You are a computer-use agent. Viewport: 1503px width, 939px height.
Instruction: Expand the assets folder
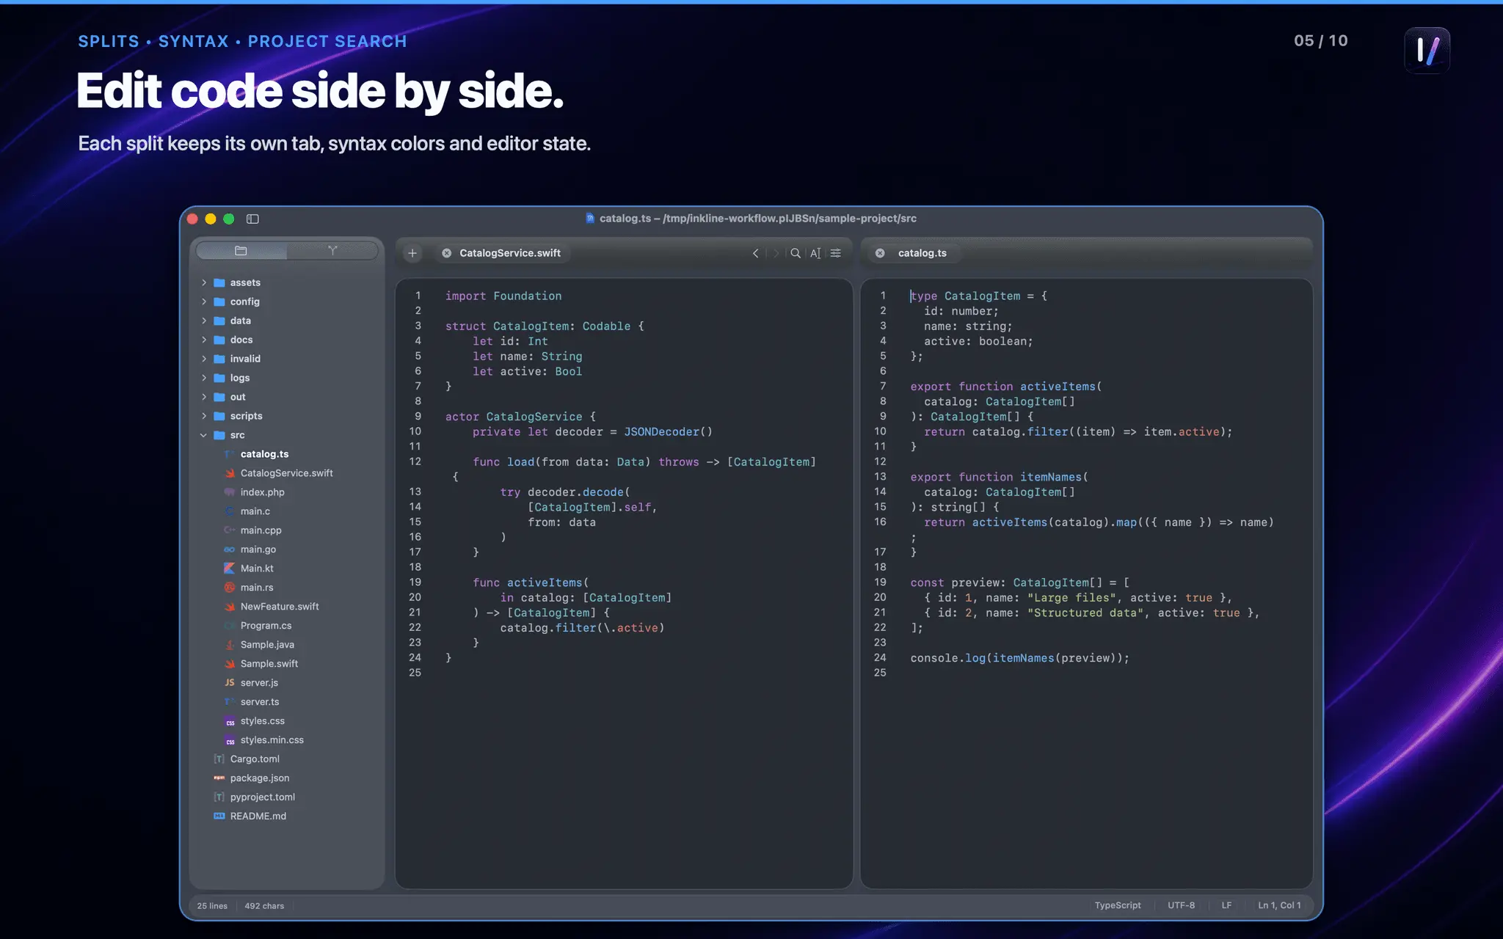click(204, 282)
